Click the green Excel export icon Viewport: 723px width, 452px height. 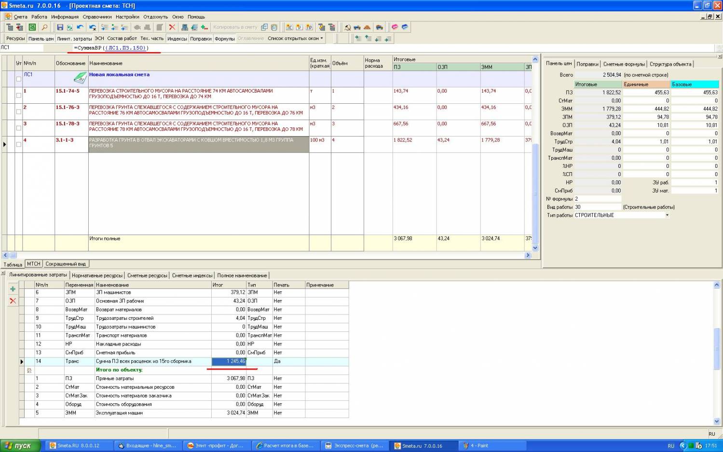click(x=32, y=27)
